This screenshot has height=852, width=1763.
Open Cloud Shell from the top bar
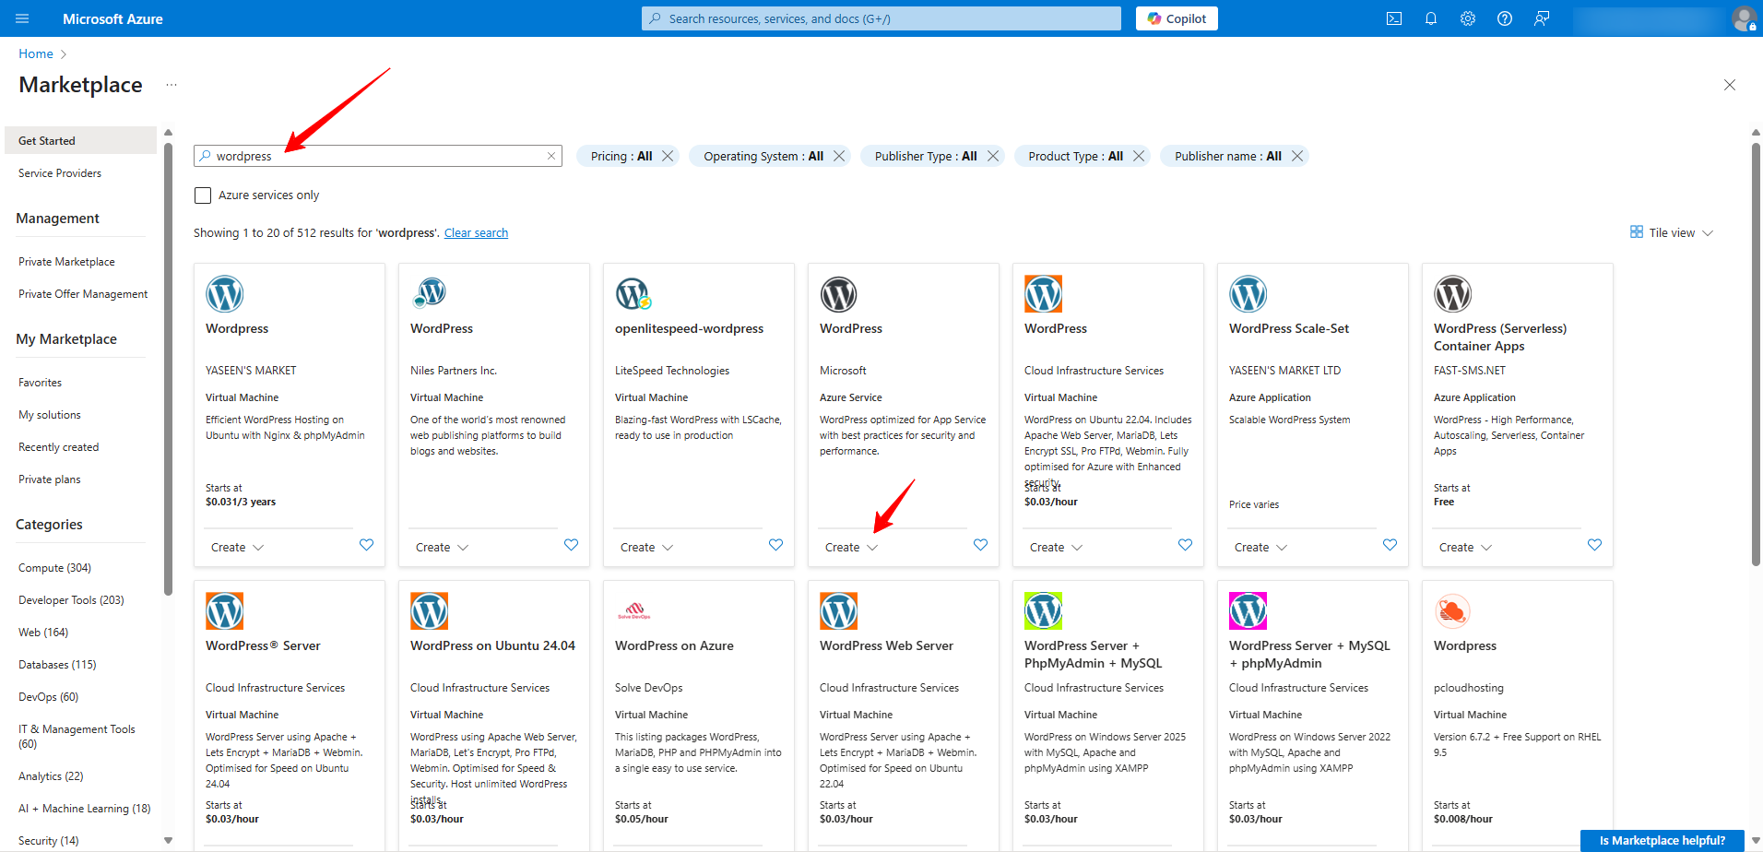click(1394, 18)
